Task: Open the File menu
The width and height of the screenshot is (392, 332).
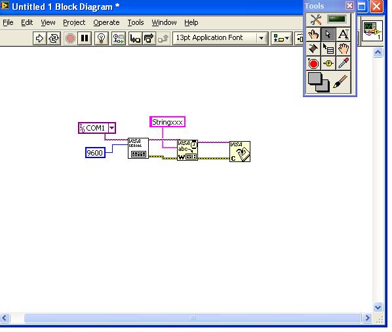Action: (x=8, y=22)
